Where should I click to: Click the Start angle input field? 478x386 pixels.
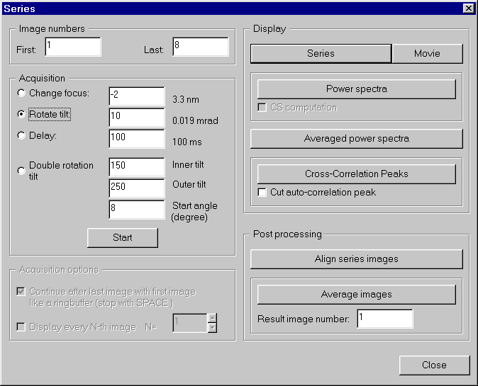pyautogui.click(x=136, y=210)
